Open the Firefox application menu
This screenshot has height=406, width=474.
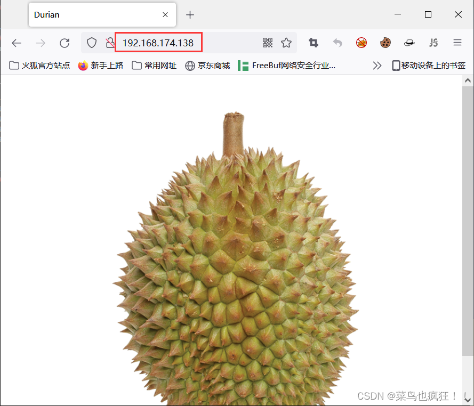(x=457, y=43)
